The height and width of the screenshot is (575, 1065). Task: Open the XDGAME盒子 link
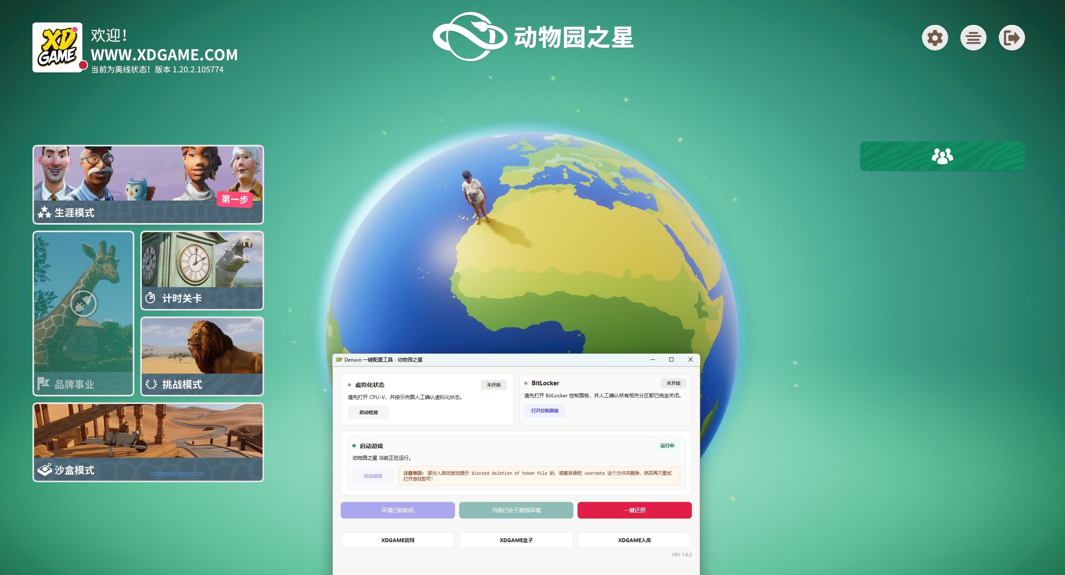[x=516, y=540]
